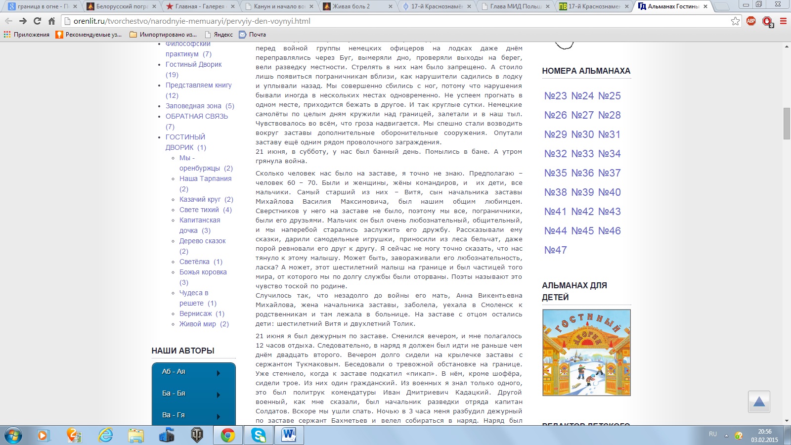
Task: Bookmark this page with star icon
Action: [x=735, y=21]
